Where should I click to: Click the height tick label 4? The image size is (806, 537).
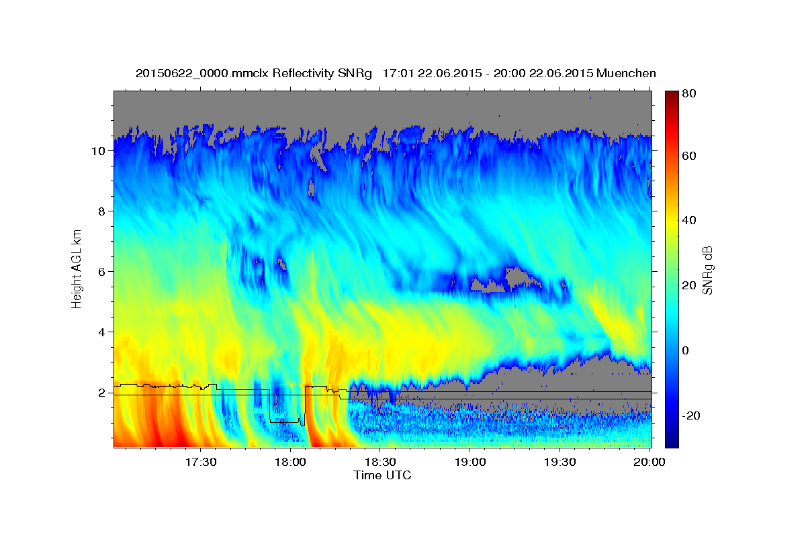[101, 332]
